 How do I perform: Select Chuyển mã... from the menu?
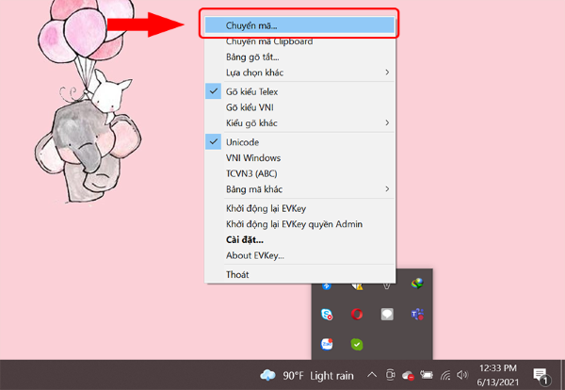[x=301, y=24]
